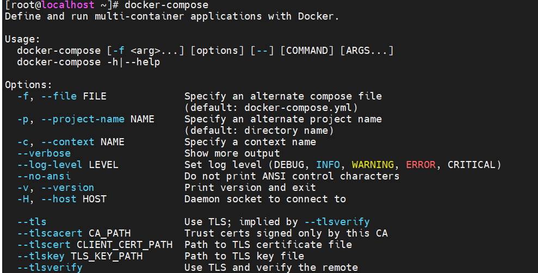538x273 pixels.
Task: Click 'Specify an alternate project name' description
Action: point(283,119)
